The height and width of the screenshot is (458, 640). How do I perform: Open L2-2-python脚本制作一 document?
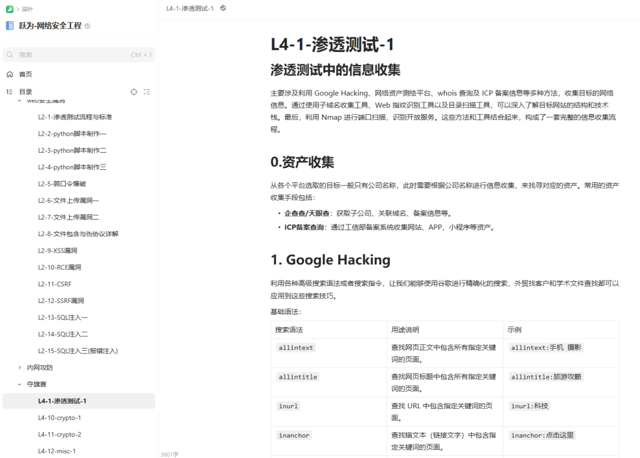point(72,134)
